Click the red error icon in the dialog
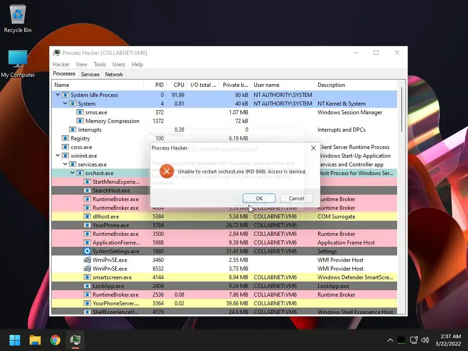The image size is (468, 351). (166, 171)
